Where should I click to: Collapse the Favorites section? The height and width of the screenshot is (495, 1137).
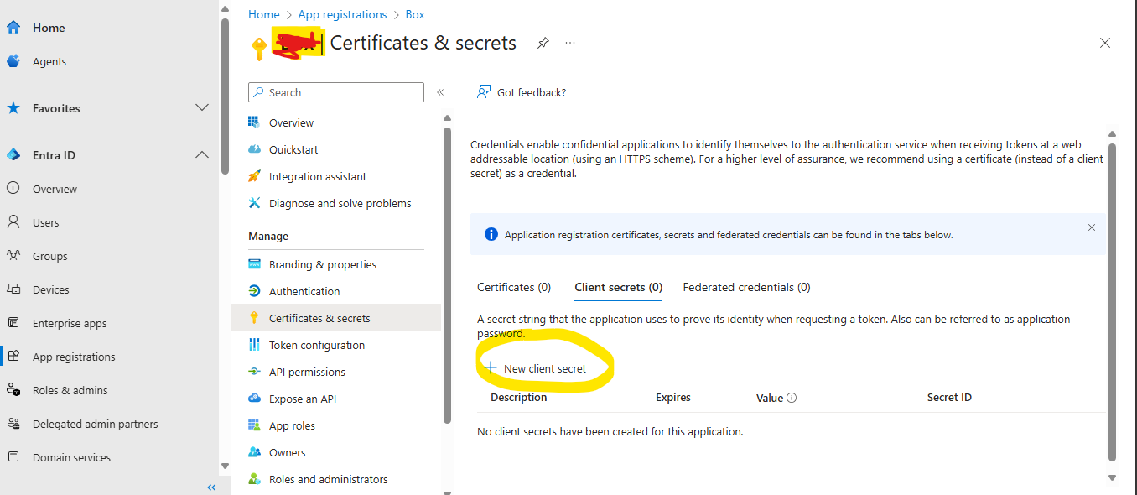click(201, 108)
